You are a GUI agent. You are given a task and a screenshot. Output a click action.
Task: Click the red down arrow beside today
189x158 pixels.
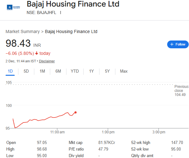[x=36, y=53]
